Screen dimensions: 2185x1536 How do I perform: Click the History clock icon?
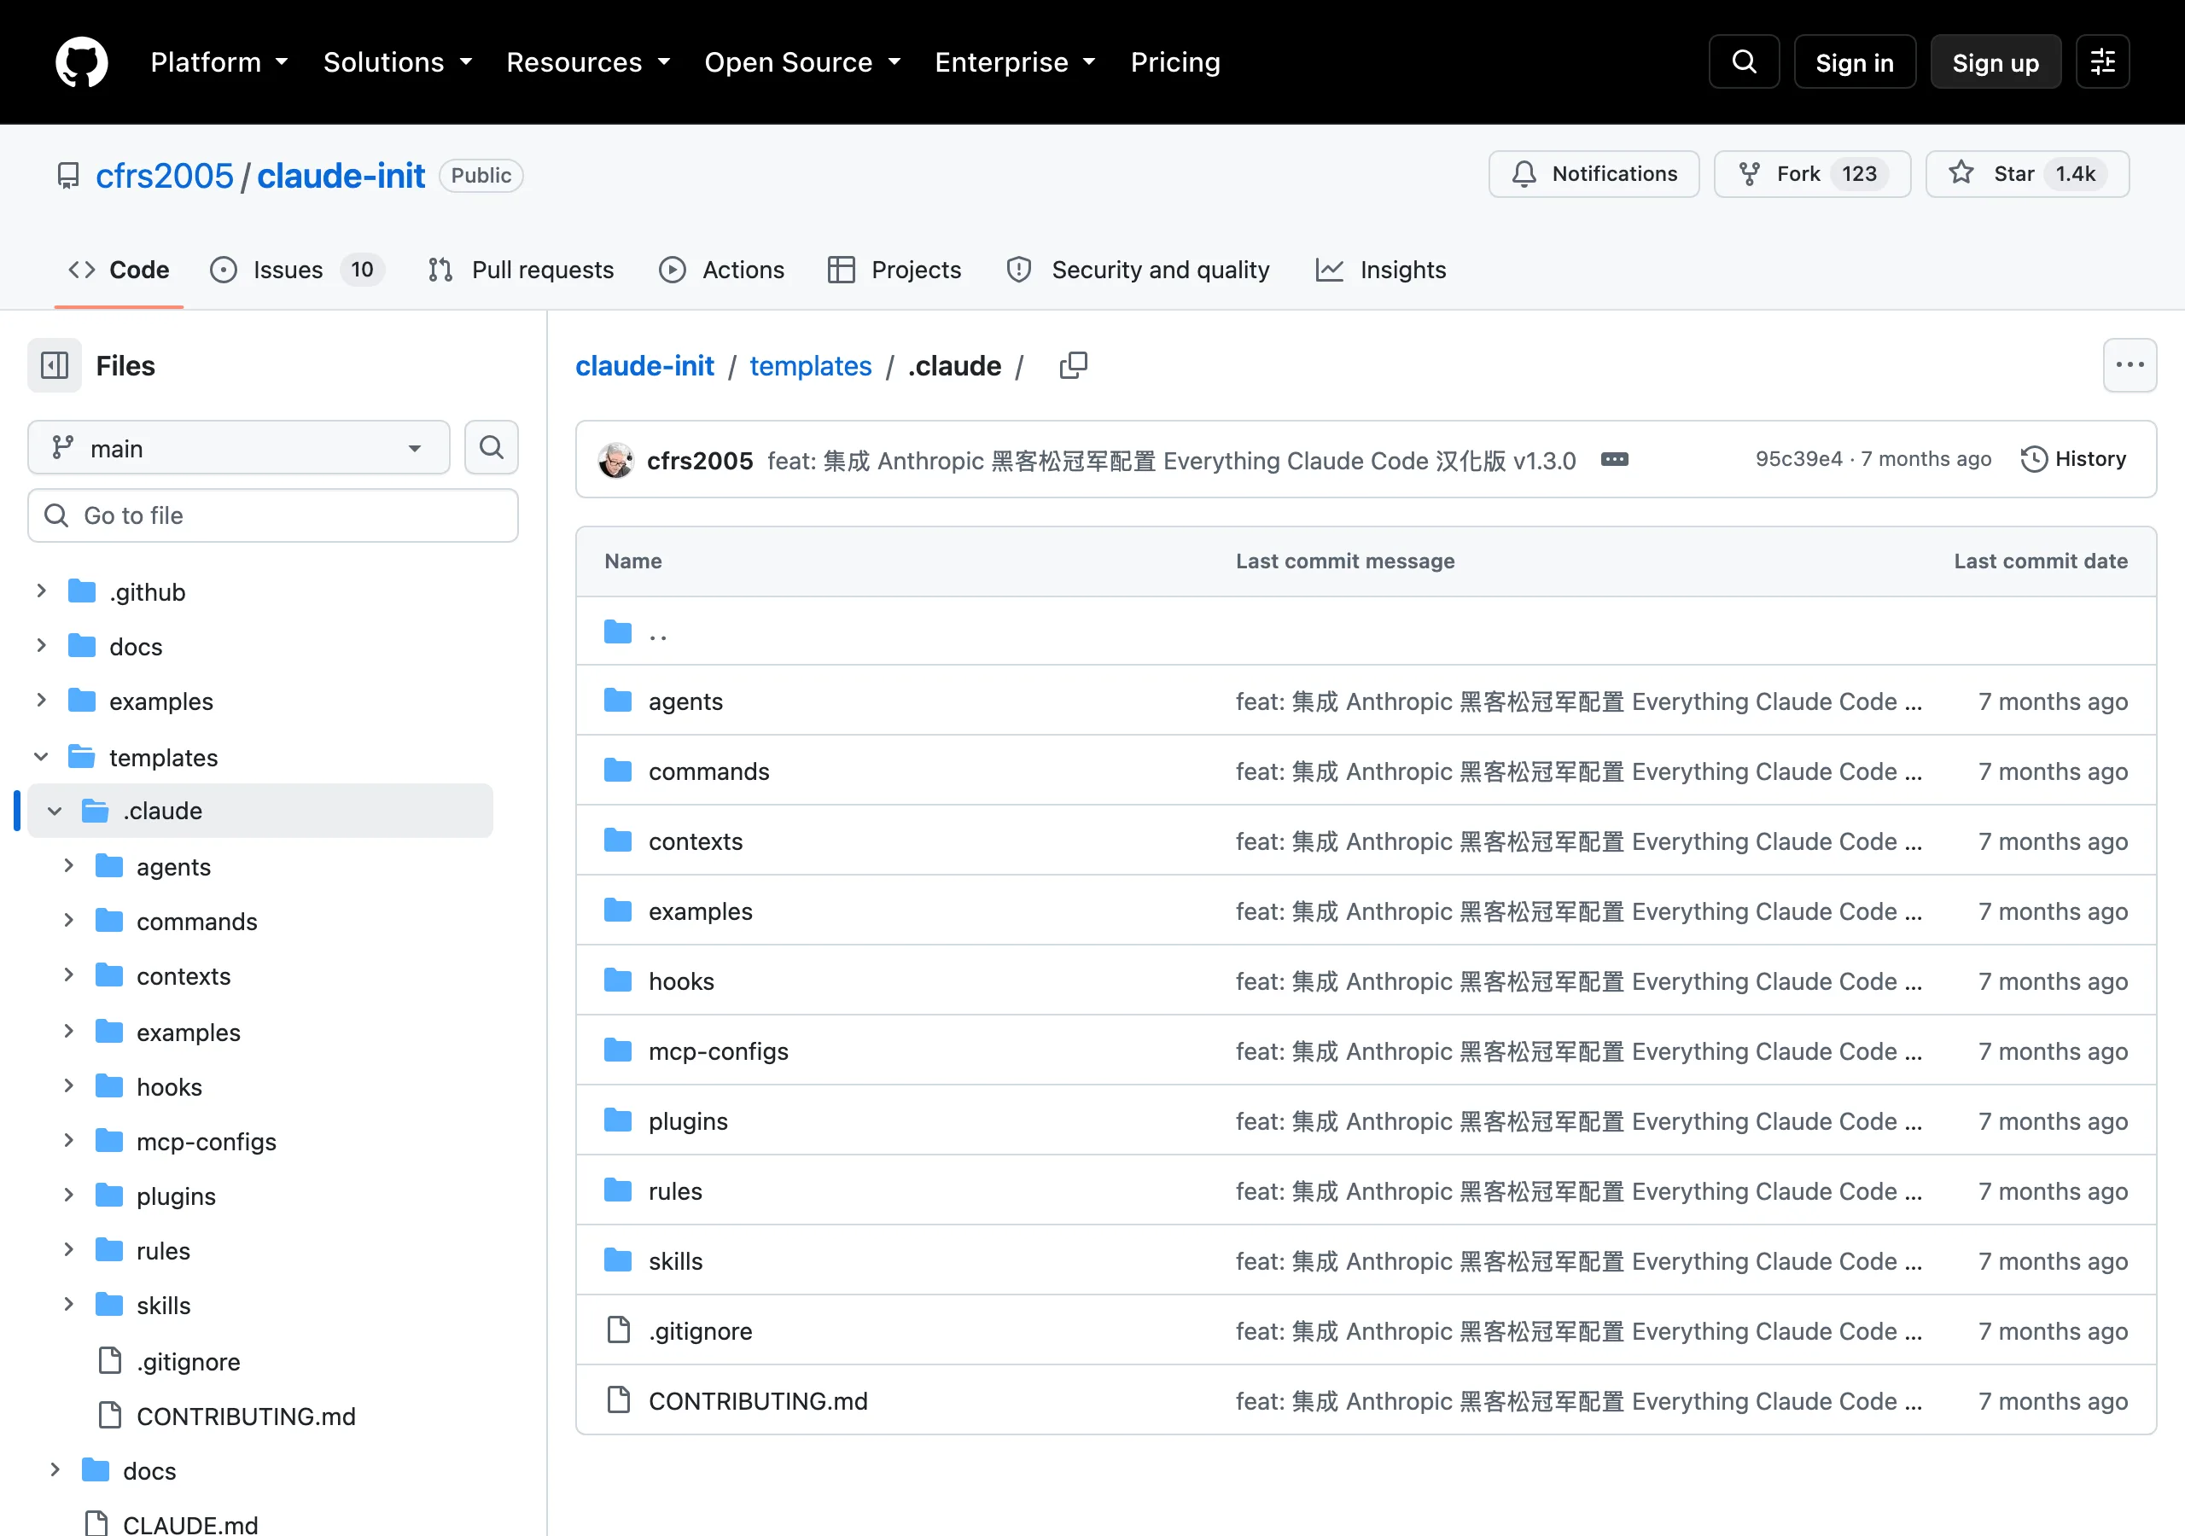coord(2034,460)
